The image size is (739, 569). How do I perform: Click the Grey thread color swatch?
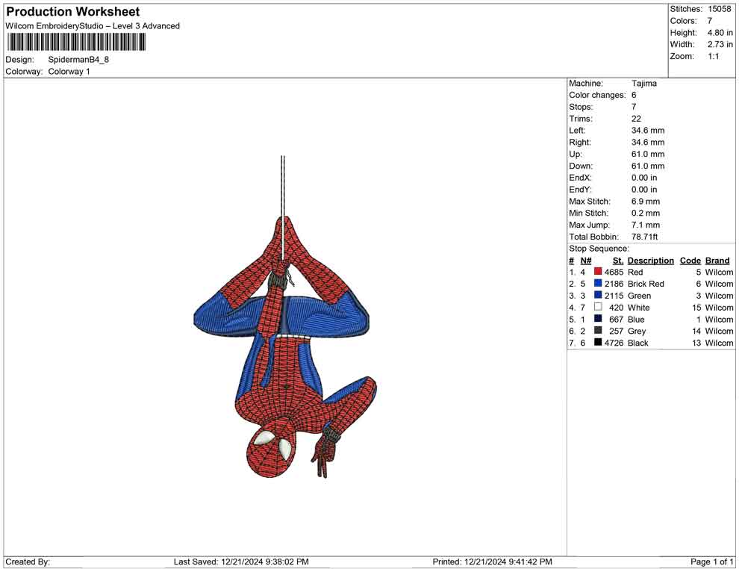(x=598, y=331)
